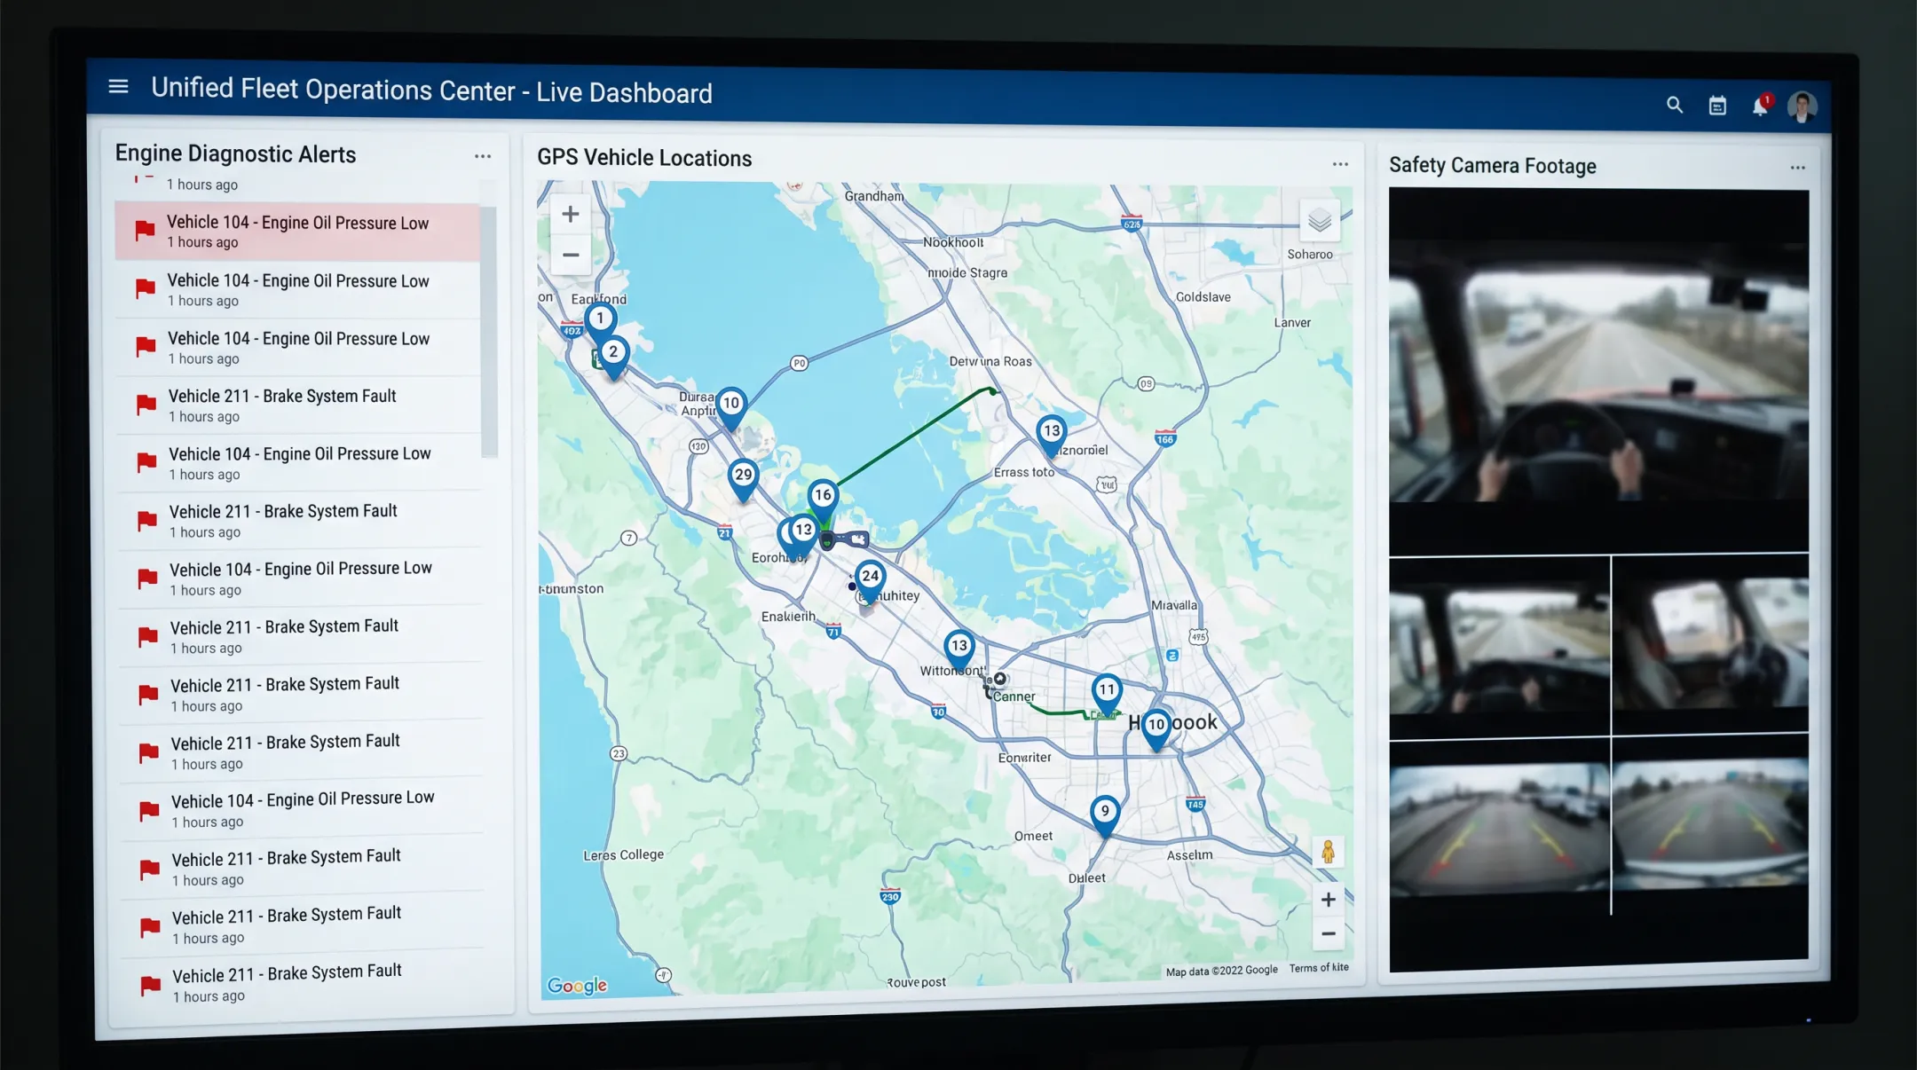Open the notifications bell icon
Image resolution: width=1917 pixels, height=1070 pixels.
pos(1761,106)
